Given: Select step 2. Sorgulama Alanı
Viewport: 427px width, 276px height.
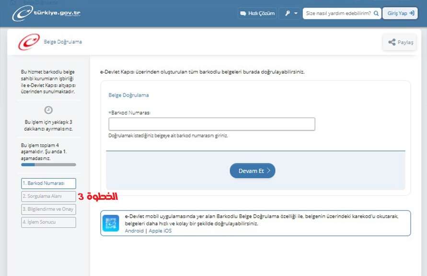Looking at the screenshot, I should [x=48, y=196].
